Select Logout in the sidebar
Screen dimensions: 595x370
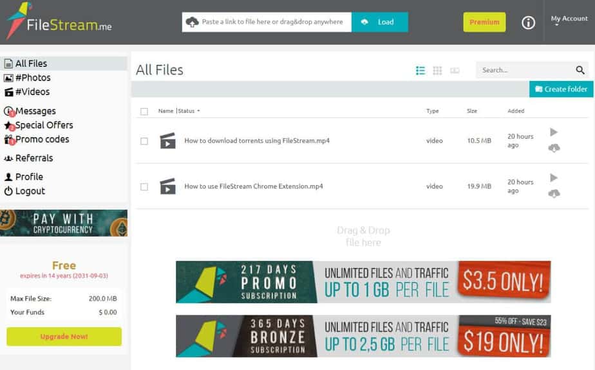point(30,191)
